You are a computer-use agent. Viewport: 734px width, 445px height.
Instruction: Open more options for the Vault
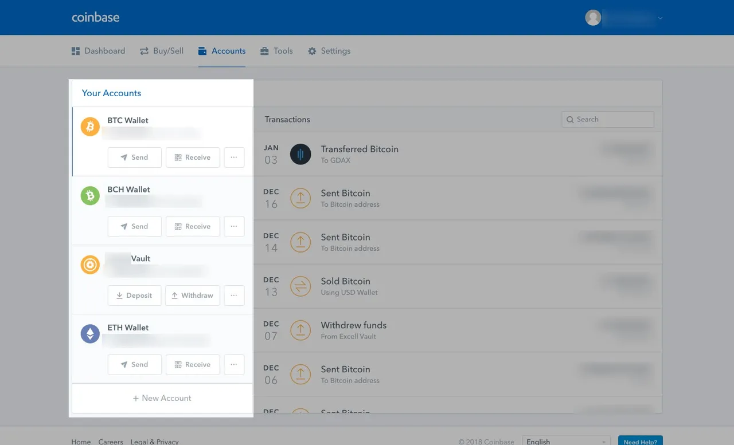pos(234,296)
